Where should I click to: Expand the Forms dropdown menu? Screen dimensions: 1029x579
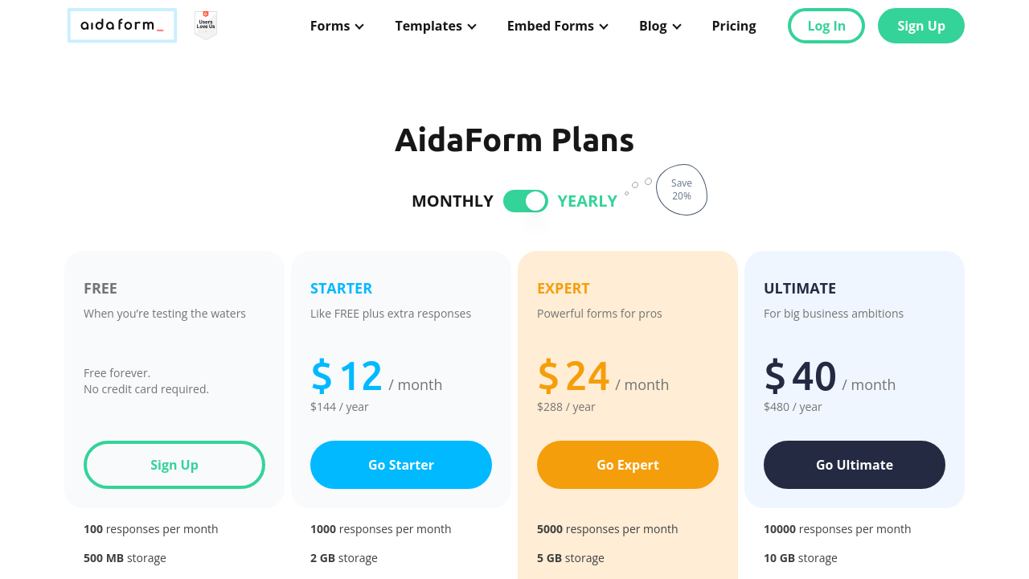(x=337, y=26)
